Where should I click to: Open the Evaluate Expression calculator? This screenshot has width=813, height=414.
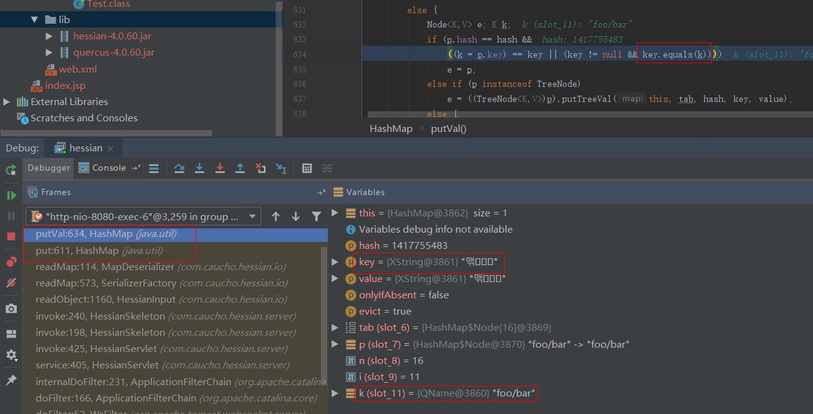pos(307,168)
